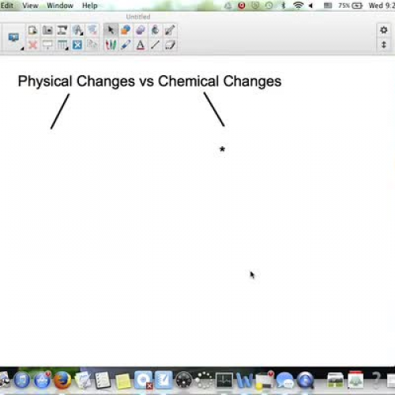Select the Fill paint bucket tool

[x=155, y=30]
